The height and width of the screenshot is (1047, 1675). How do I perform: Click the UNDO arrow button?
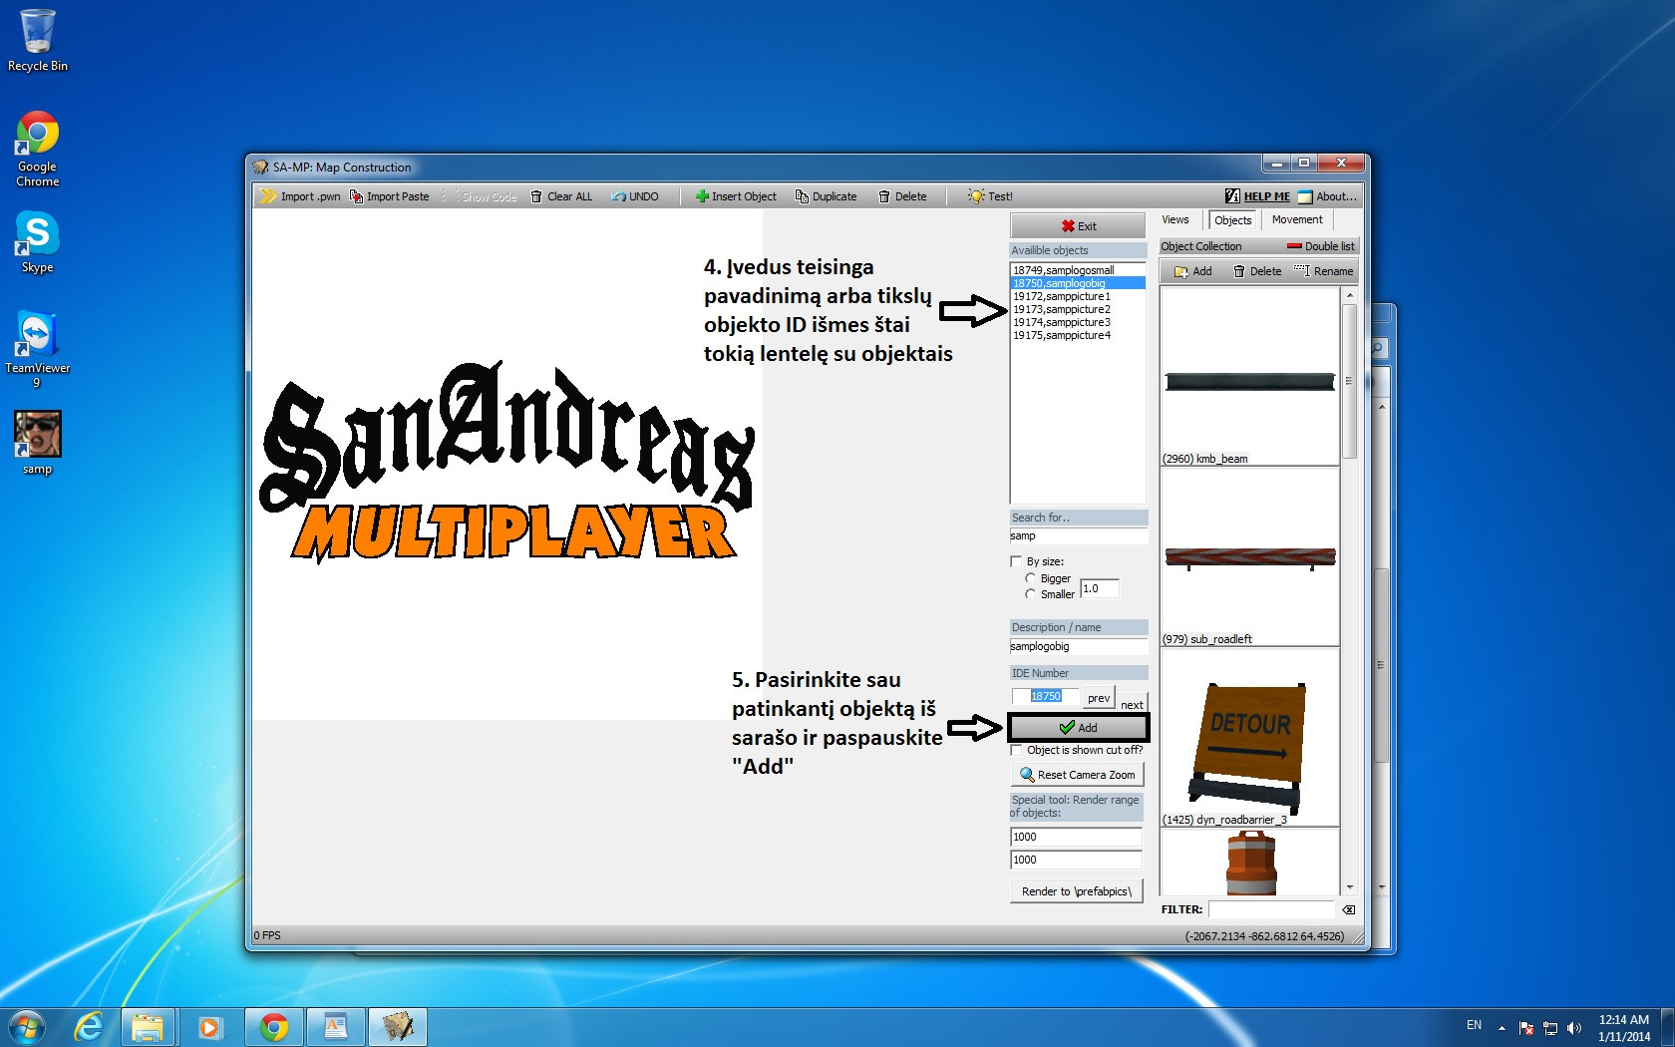tap(635, 196)
